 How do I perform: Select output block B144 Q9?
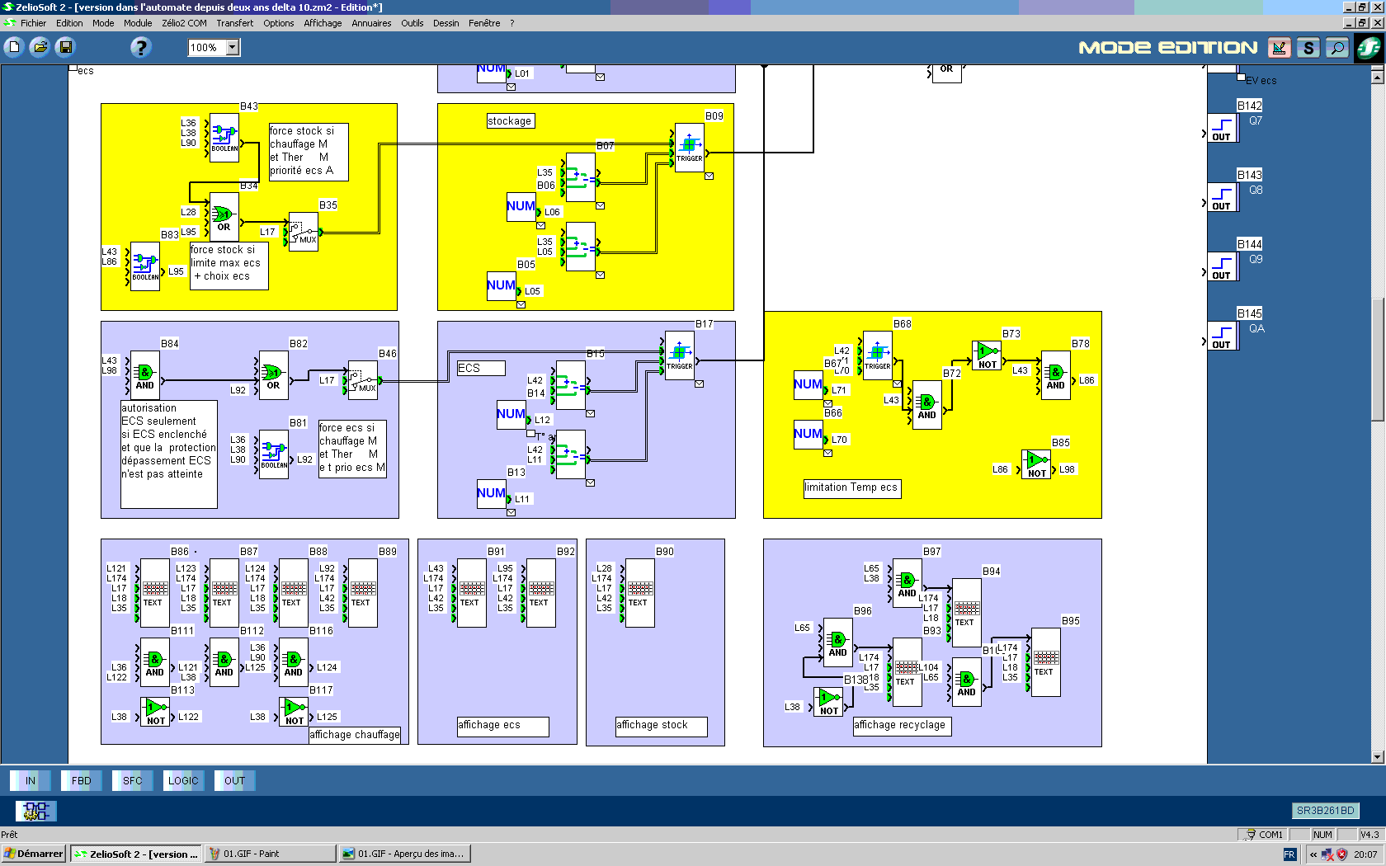[x=1223, y=266]
